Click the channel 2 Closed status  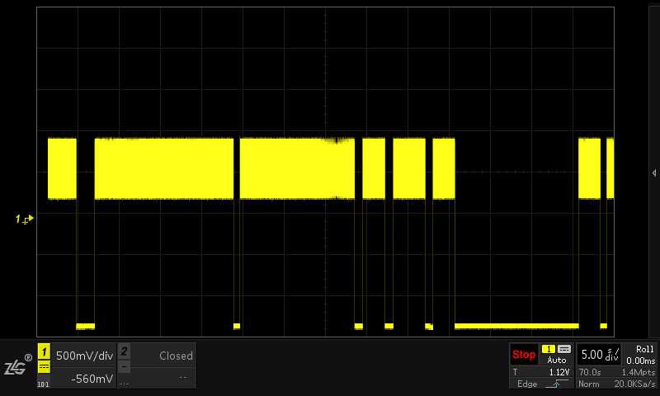(x=176, y=356)
